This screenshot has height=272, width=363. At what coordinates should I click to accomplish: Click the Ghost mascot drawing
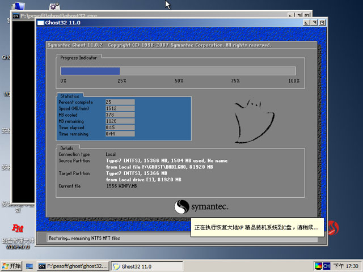coord(254,121)
